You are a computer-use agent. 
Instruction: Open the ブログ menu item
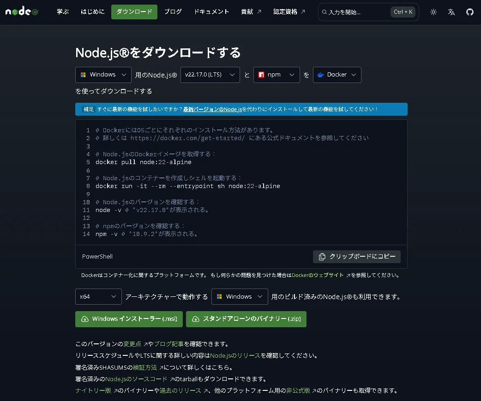[x=173, y=12]
